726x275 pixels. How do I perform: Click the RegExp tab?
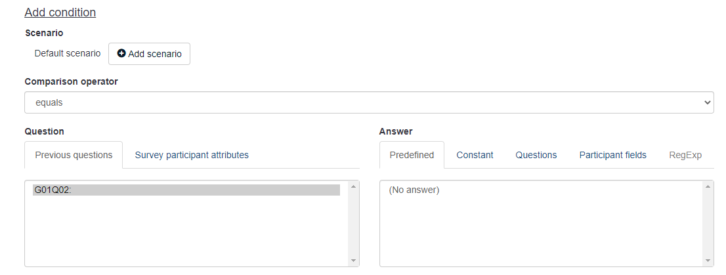[685, 155]
